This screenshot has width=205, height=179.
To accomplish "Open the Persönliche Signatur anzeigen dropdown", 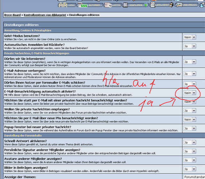I will pos(190,151).
